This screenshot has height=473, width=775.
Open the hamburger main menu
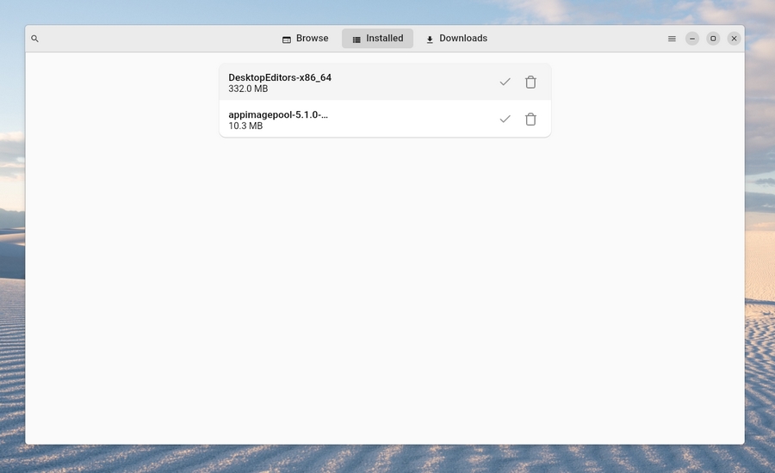[672, 39]
